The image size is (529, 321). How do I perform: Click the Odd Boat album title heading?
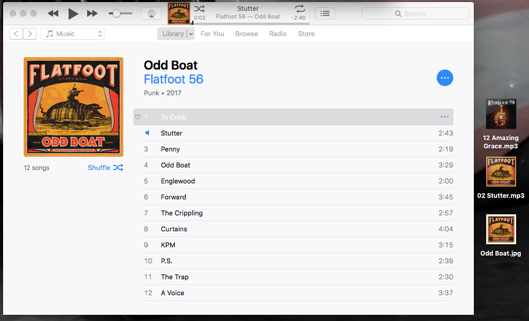coord(171,65)
